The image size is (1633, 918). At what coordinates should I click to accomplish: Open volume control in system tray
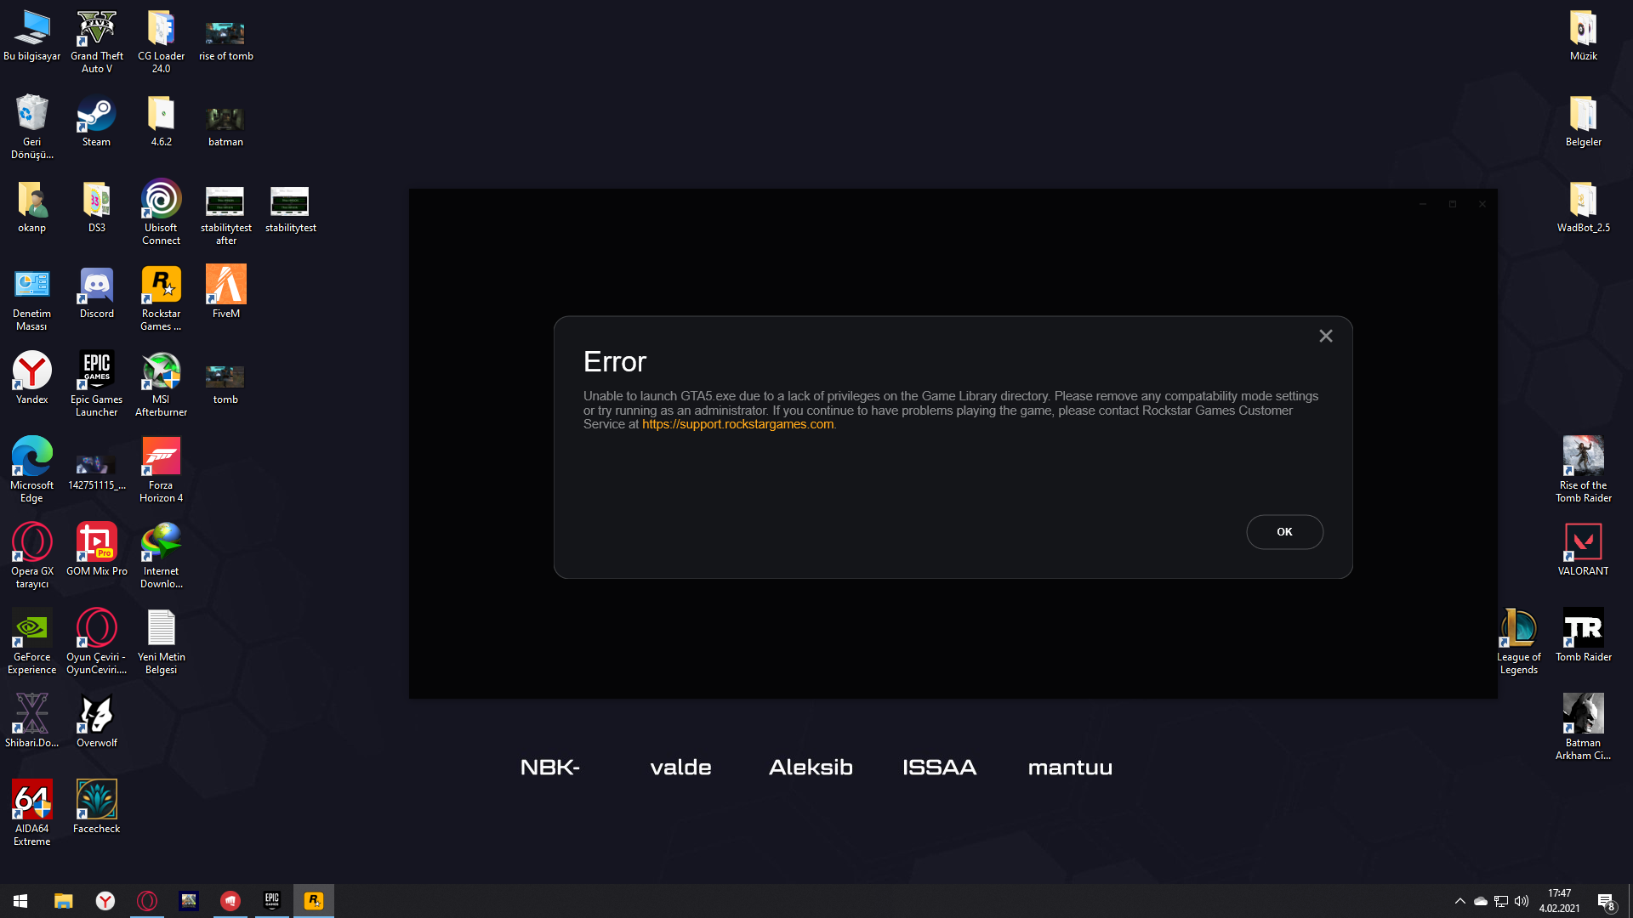(x=1522, y=901)
